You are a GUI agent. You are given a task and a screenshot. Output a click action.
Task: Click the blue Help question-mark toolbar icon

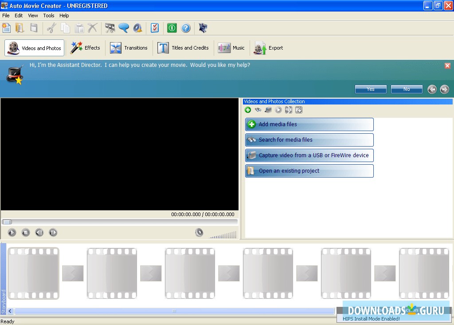click(x=186, y=28)
